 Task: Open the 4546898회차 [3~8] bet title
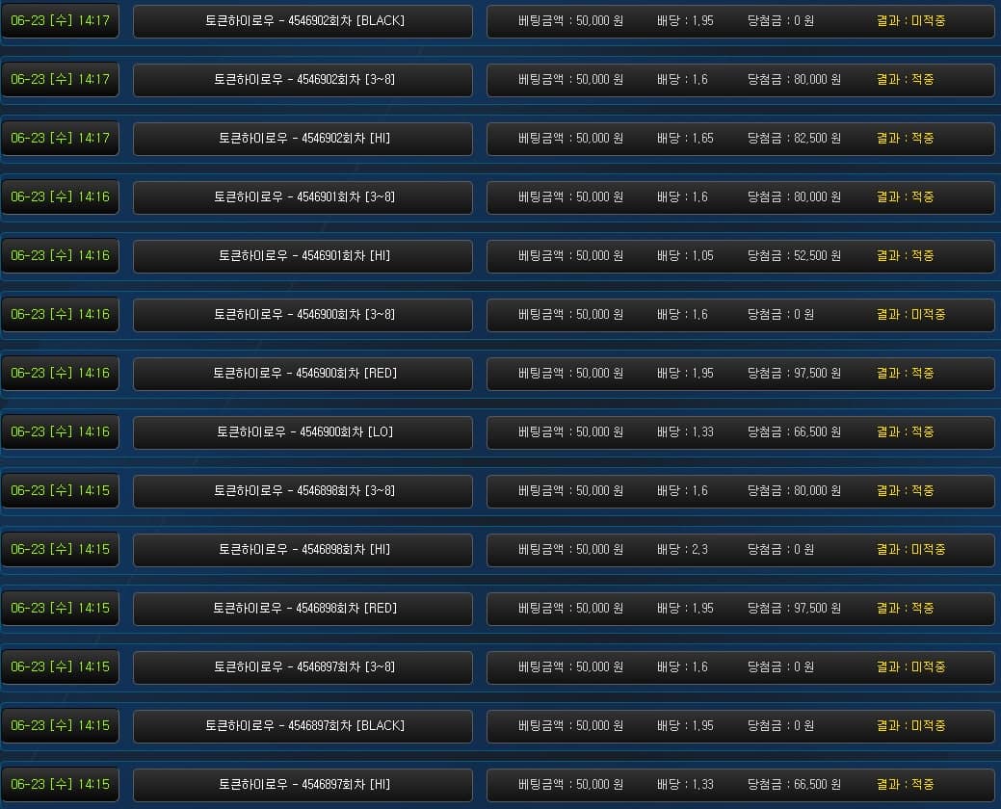click(x=303, y=491)
